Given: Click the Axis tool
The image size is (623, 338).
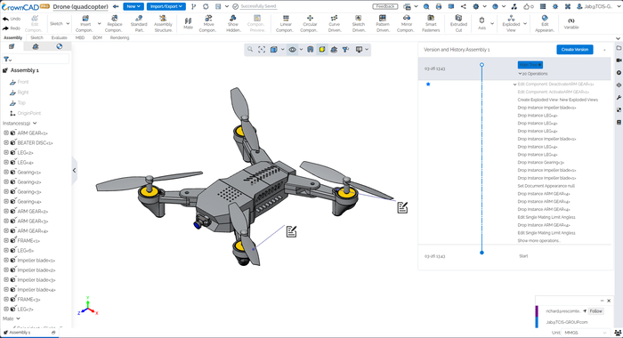Looking at the screenshot, I should (481, 24).
